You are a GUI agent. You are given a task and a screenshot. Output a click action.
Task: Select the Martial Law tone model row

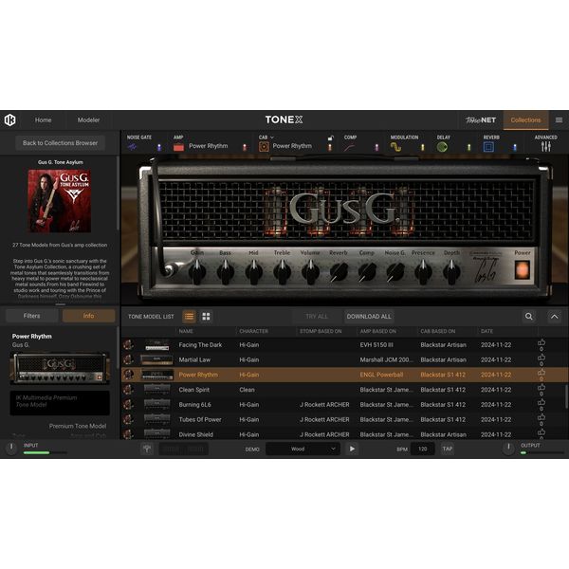[344, 359]
